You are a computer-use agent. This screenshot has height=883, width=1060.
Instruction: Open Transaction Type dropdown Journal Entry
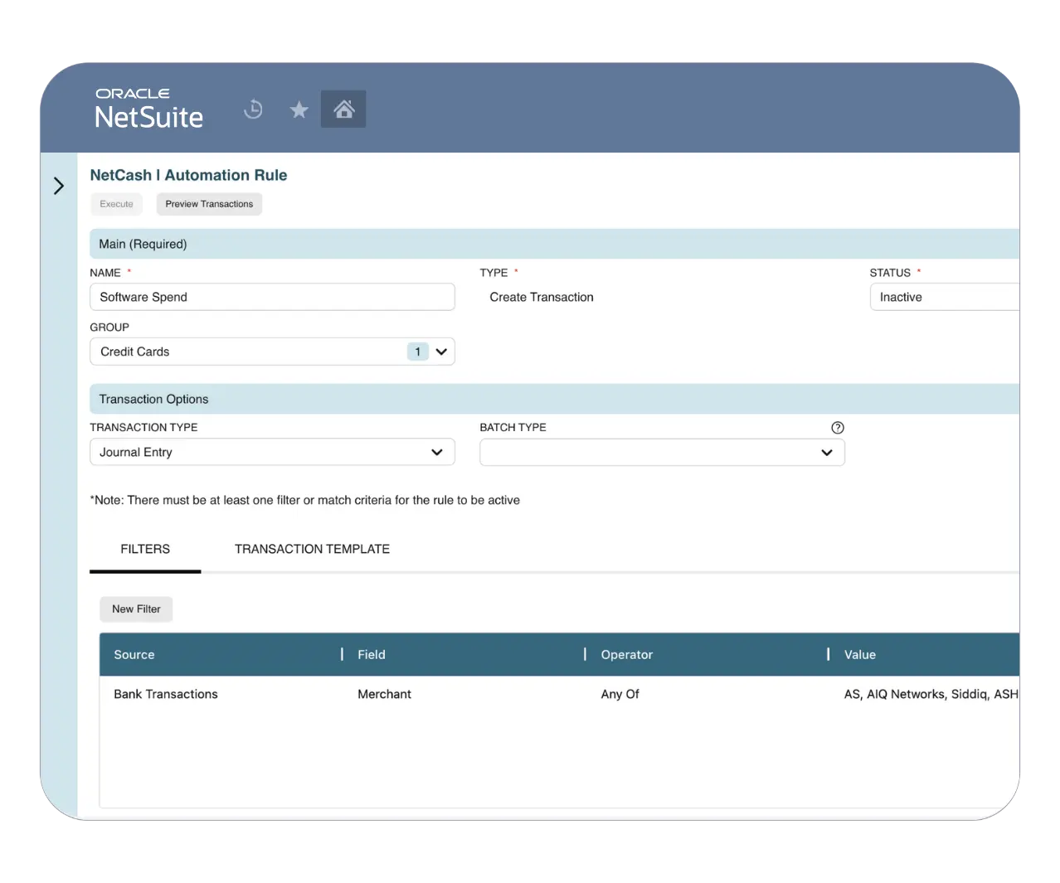click(x=272, y=452)
